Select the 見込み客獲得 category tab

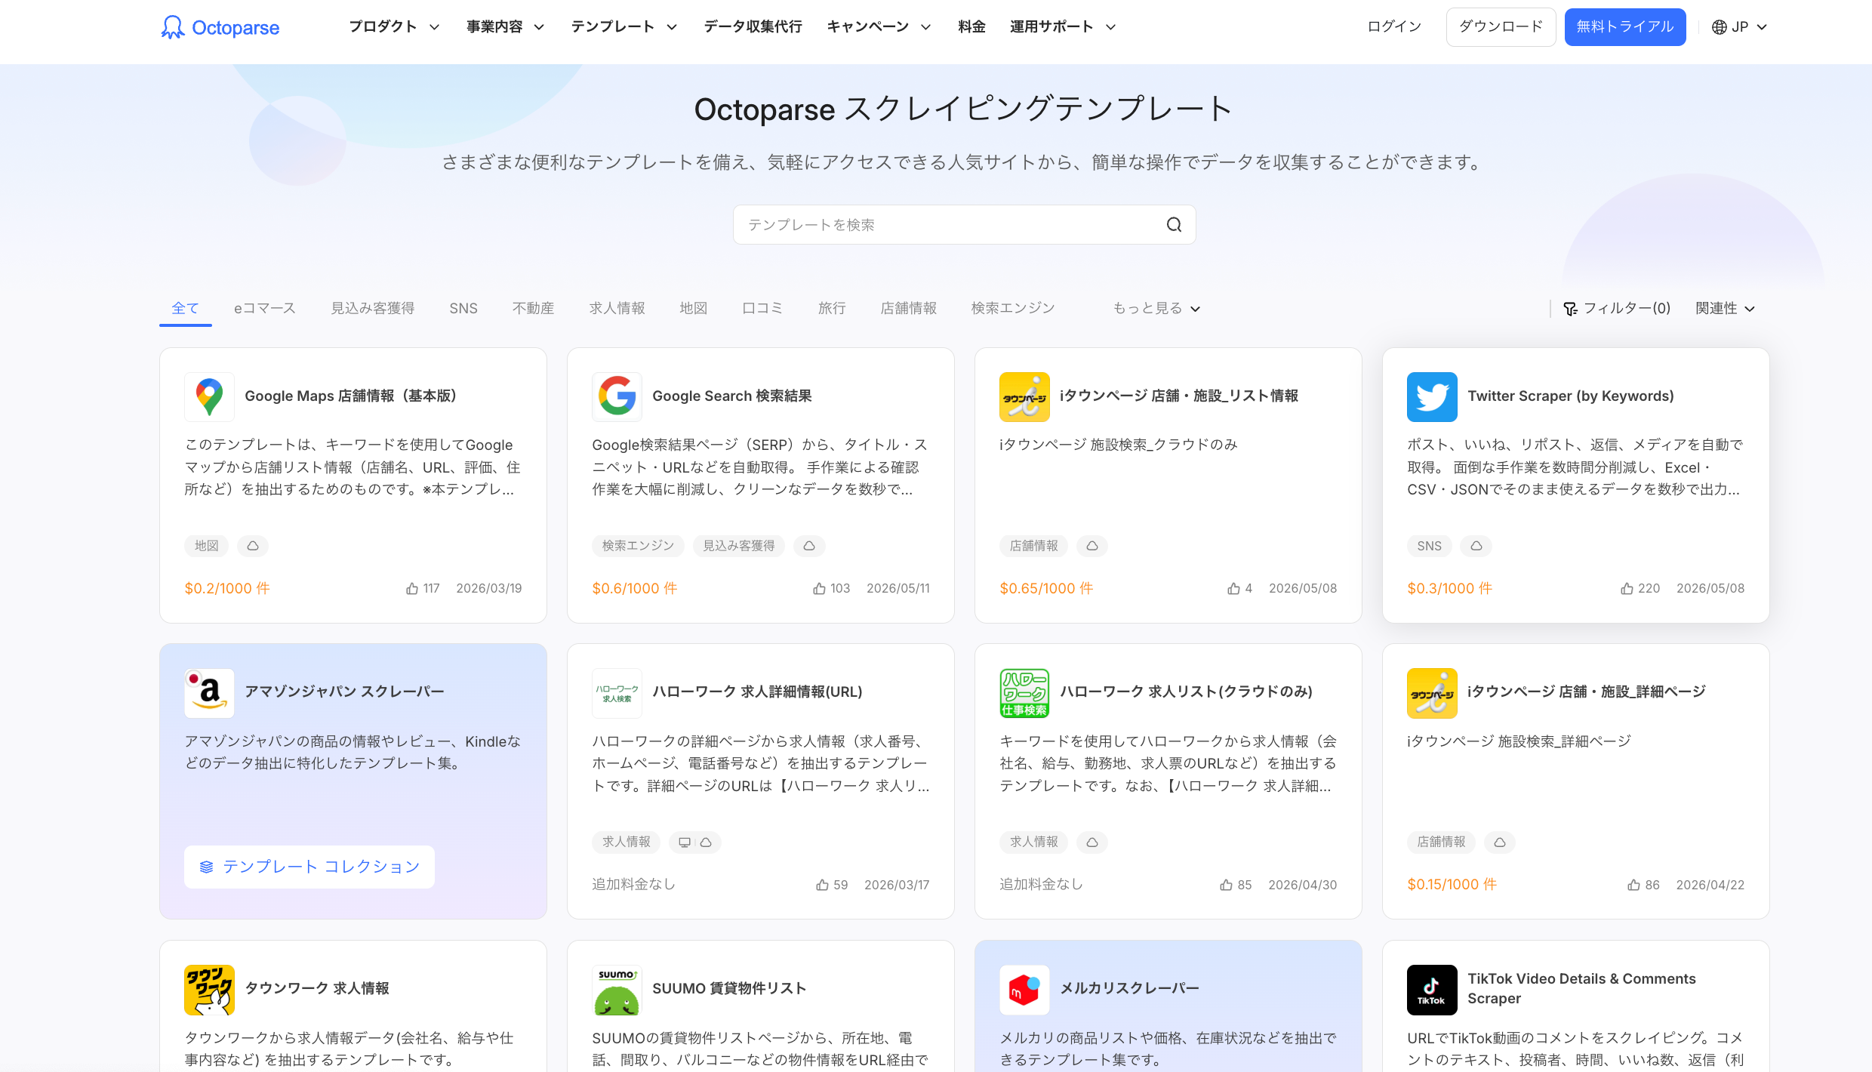(372, 308)
